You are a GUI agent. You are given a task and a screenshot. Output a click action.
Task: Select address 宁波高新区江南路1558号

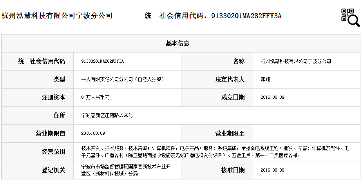pyautogui.click(x=107, y=115)
